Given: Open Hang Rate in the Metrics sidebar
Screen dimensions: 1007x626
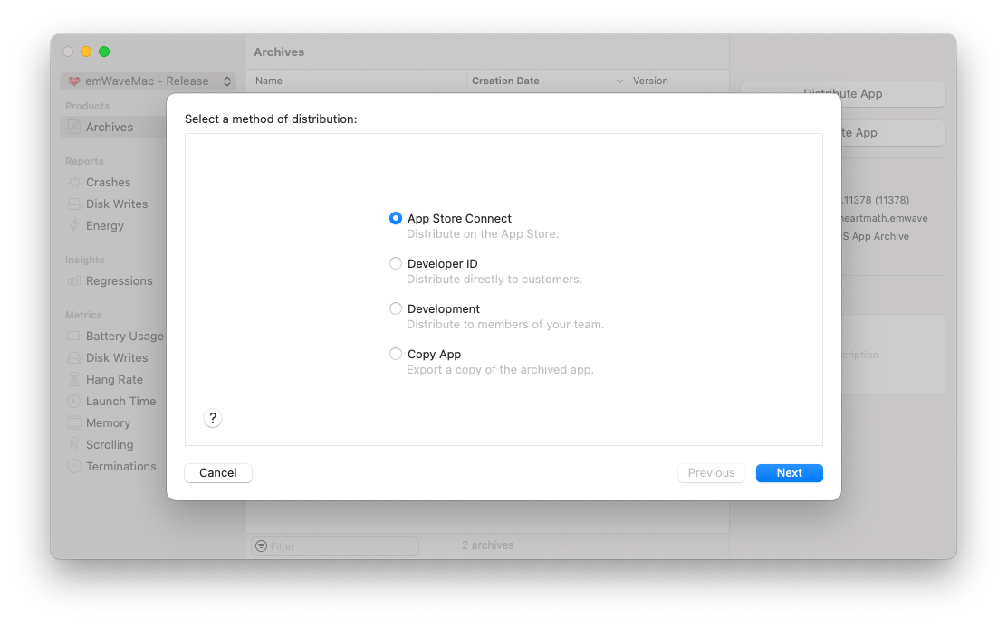Looking at the screenshot, I should (x=114, y=380).
